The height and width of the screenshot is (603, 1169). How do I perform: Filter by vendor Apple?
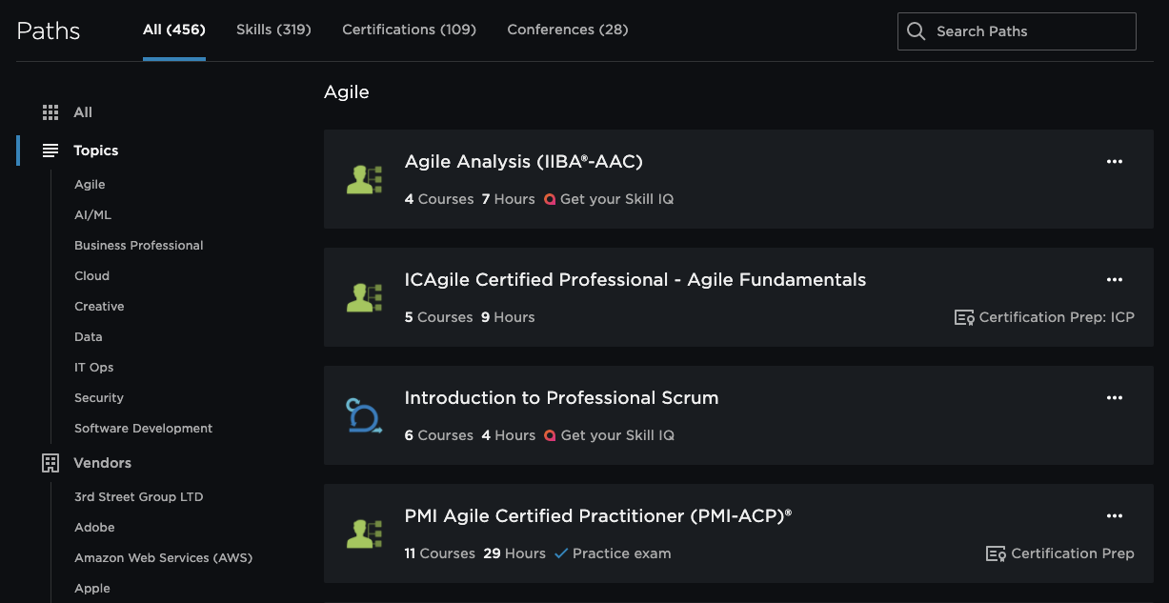92,589
